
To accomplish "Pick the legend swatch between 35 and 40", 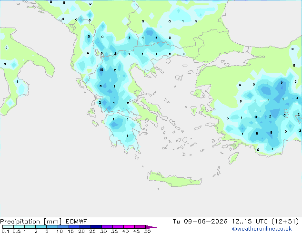I will coord(118,227).
